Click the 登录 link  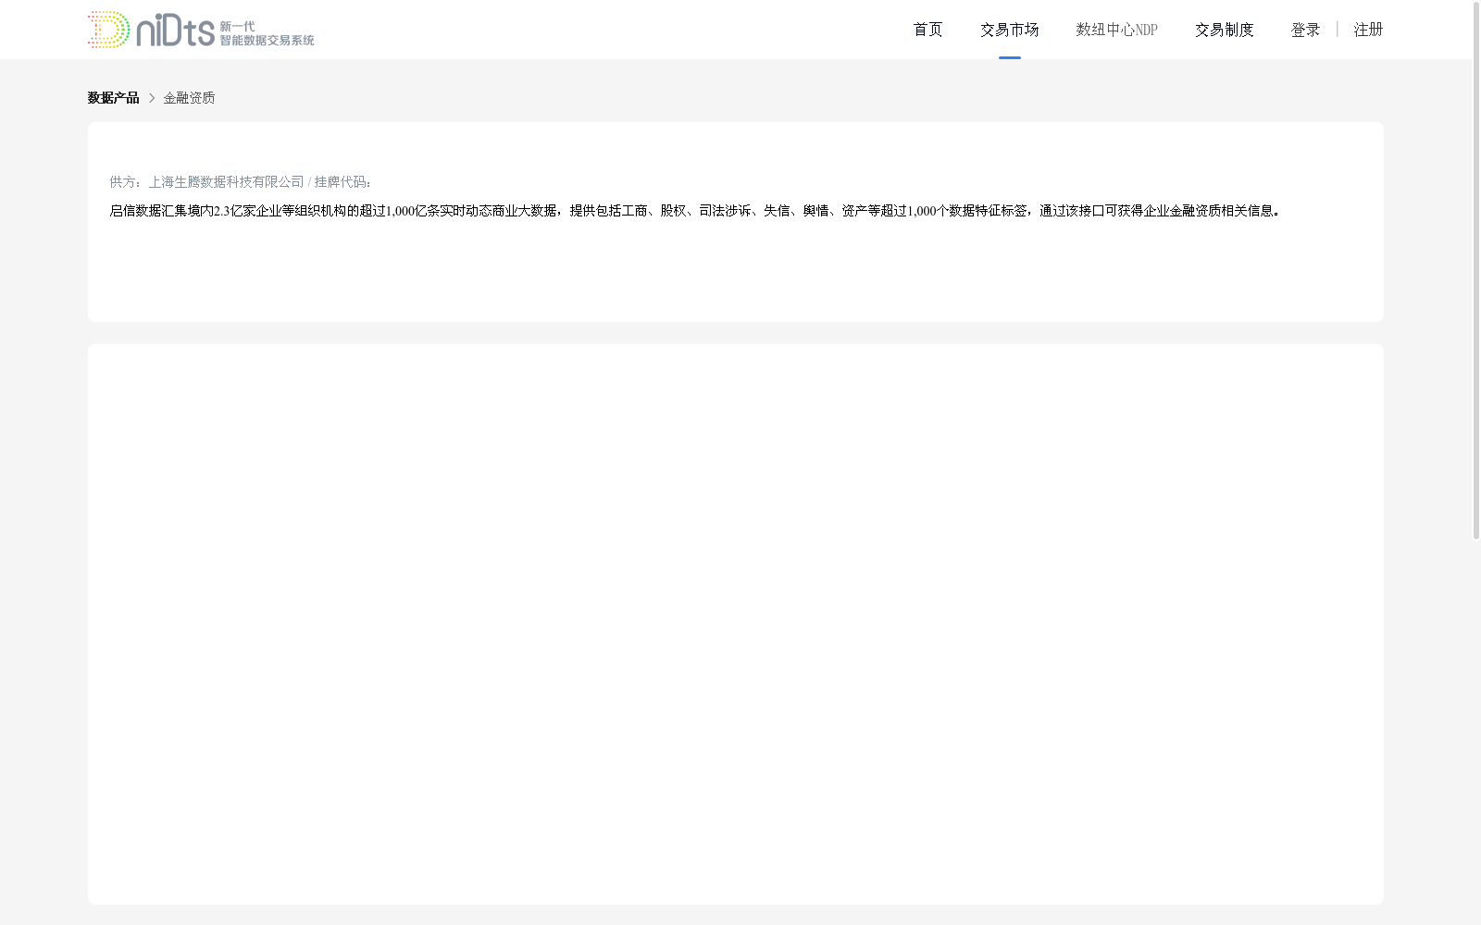1305,30
